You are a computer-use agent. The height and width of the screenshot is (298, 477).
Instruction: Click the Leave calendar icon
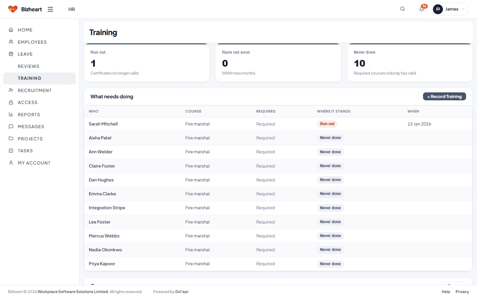(x=11, y=54)
